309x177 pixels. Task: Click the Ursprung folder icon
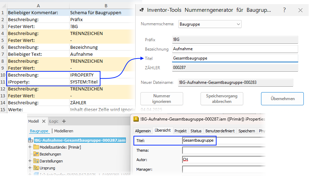point(36,168)
